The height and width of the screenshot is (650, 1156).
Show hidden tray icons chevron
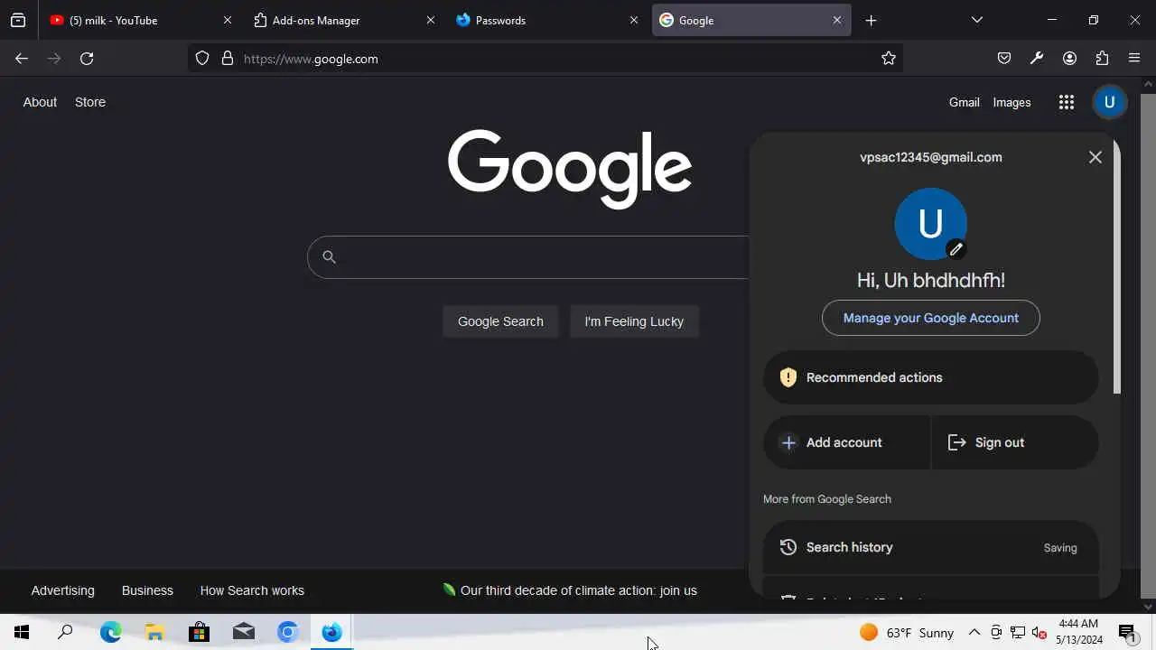[974, 633]
